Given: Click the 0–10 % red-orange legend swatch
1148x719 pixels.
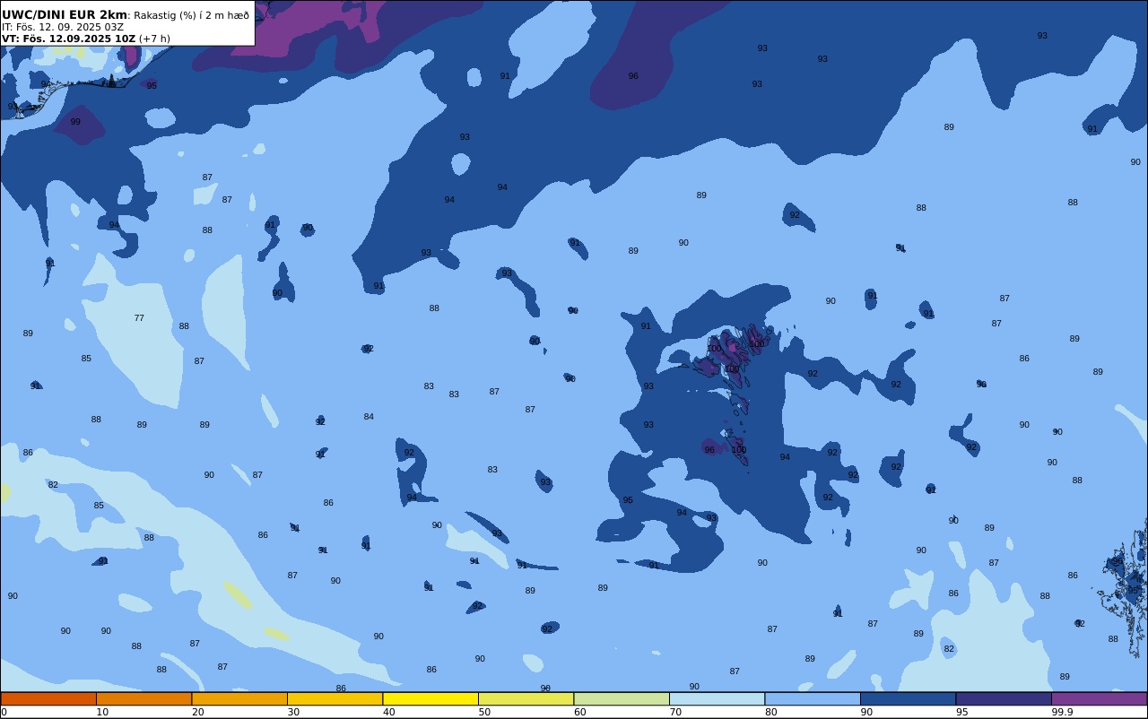Looking at the screenshot, I should point(48,698).
